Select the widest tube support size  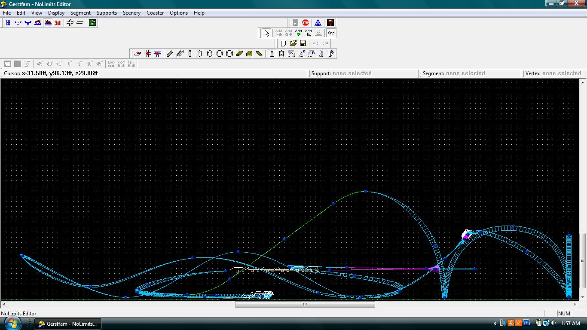[x=229, y=54]
